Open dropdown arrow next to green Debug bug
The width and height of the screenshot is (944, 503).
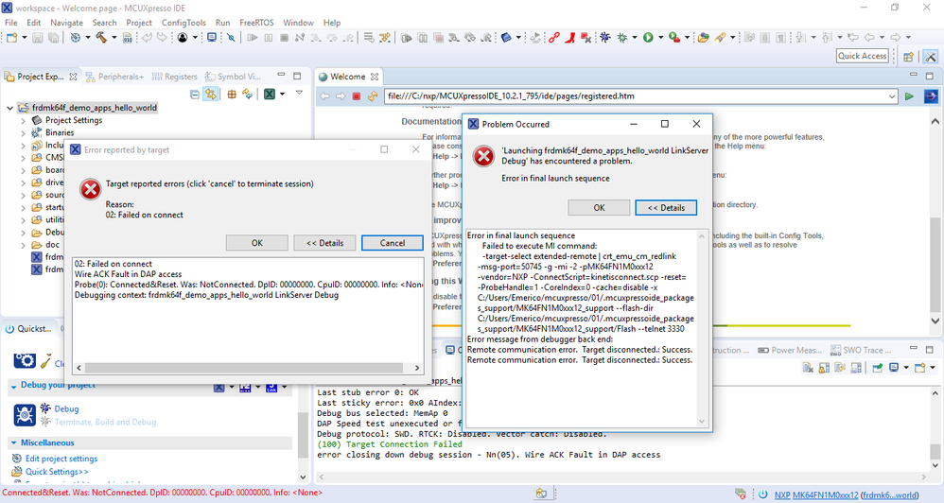point(634,37)
